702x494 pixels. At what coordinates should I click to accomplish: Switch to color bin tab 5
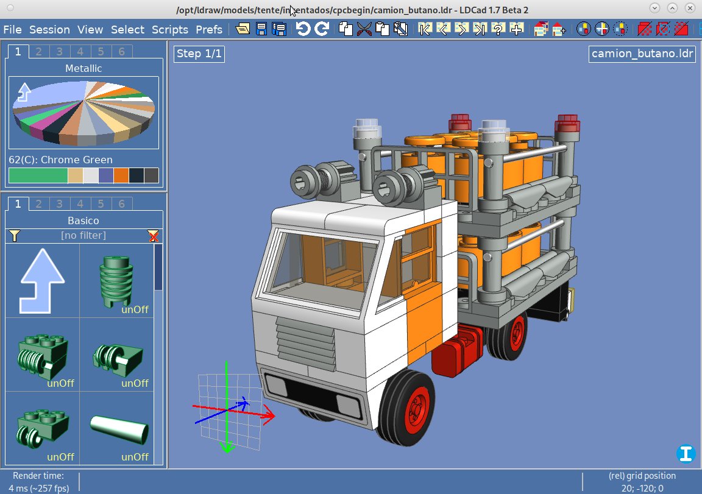click(101, 52)
